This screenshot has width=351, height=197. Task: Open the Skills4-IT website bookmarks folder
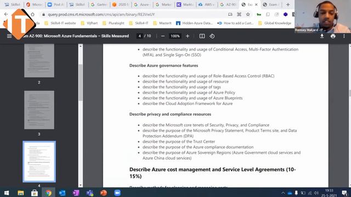tap(60, 23)
